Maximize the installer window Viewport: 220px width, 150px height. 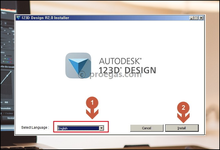pyautogui.click(x=196, y=18)
